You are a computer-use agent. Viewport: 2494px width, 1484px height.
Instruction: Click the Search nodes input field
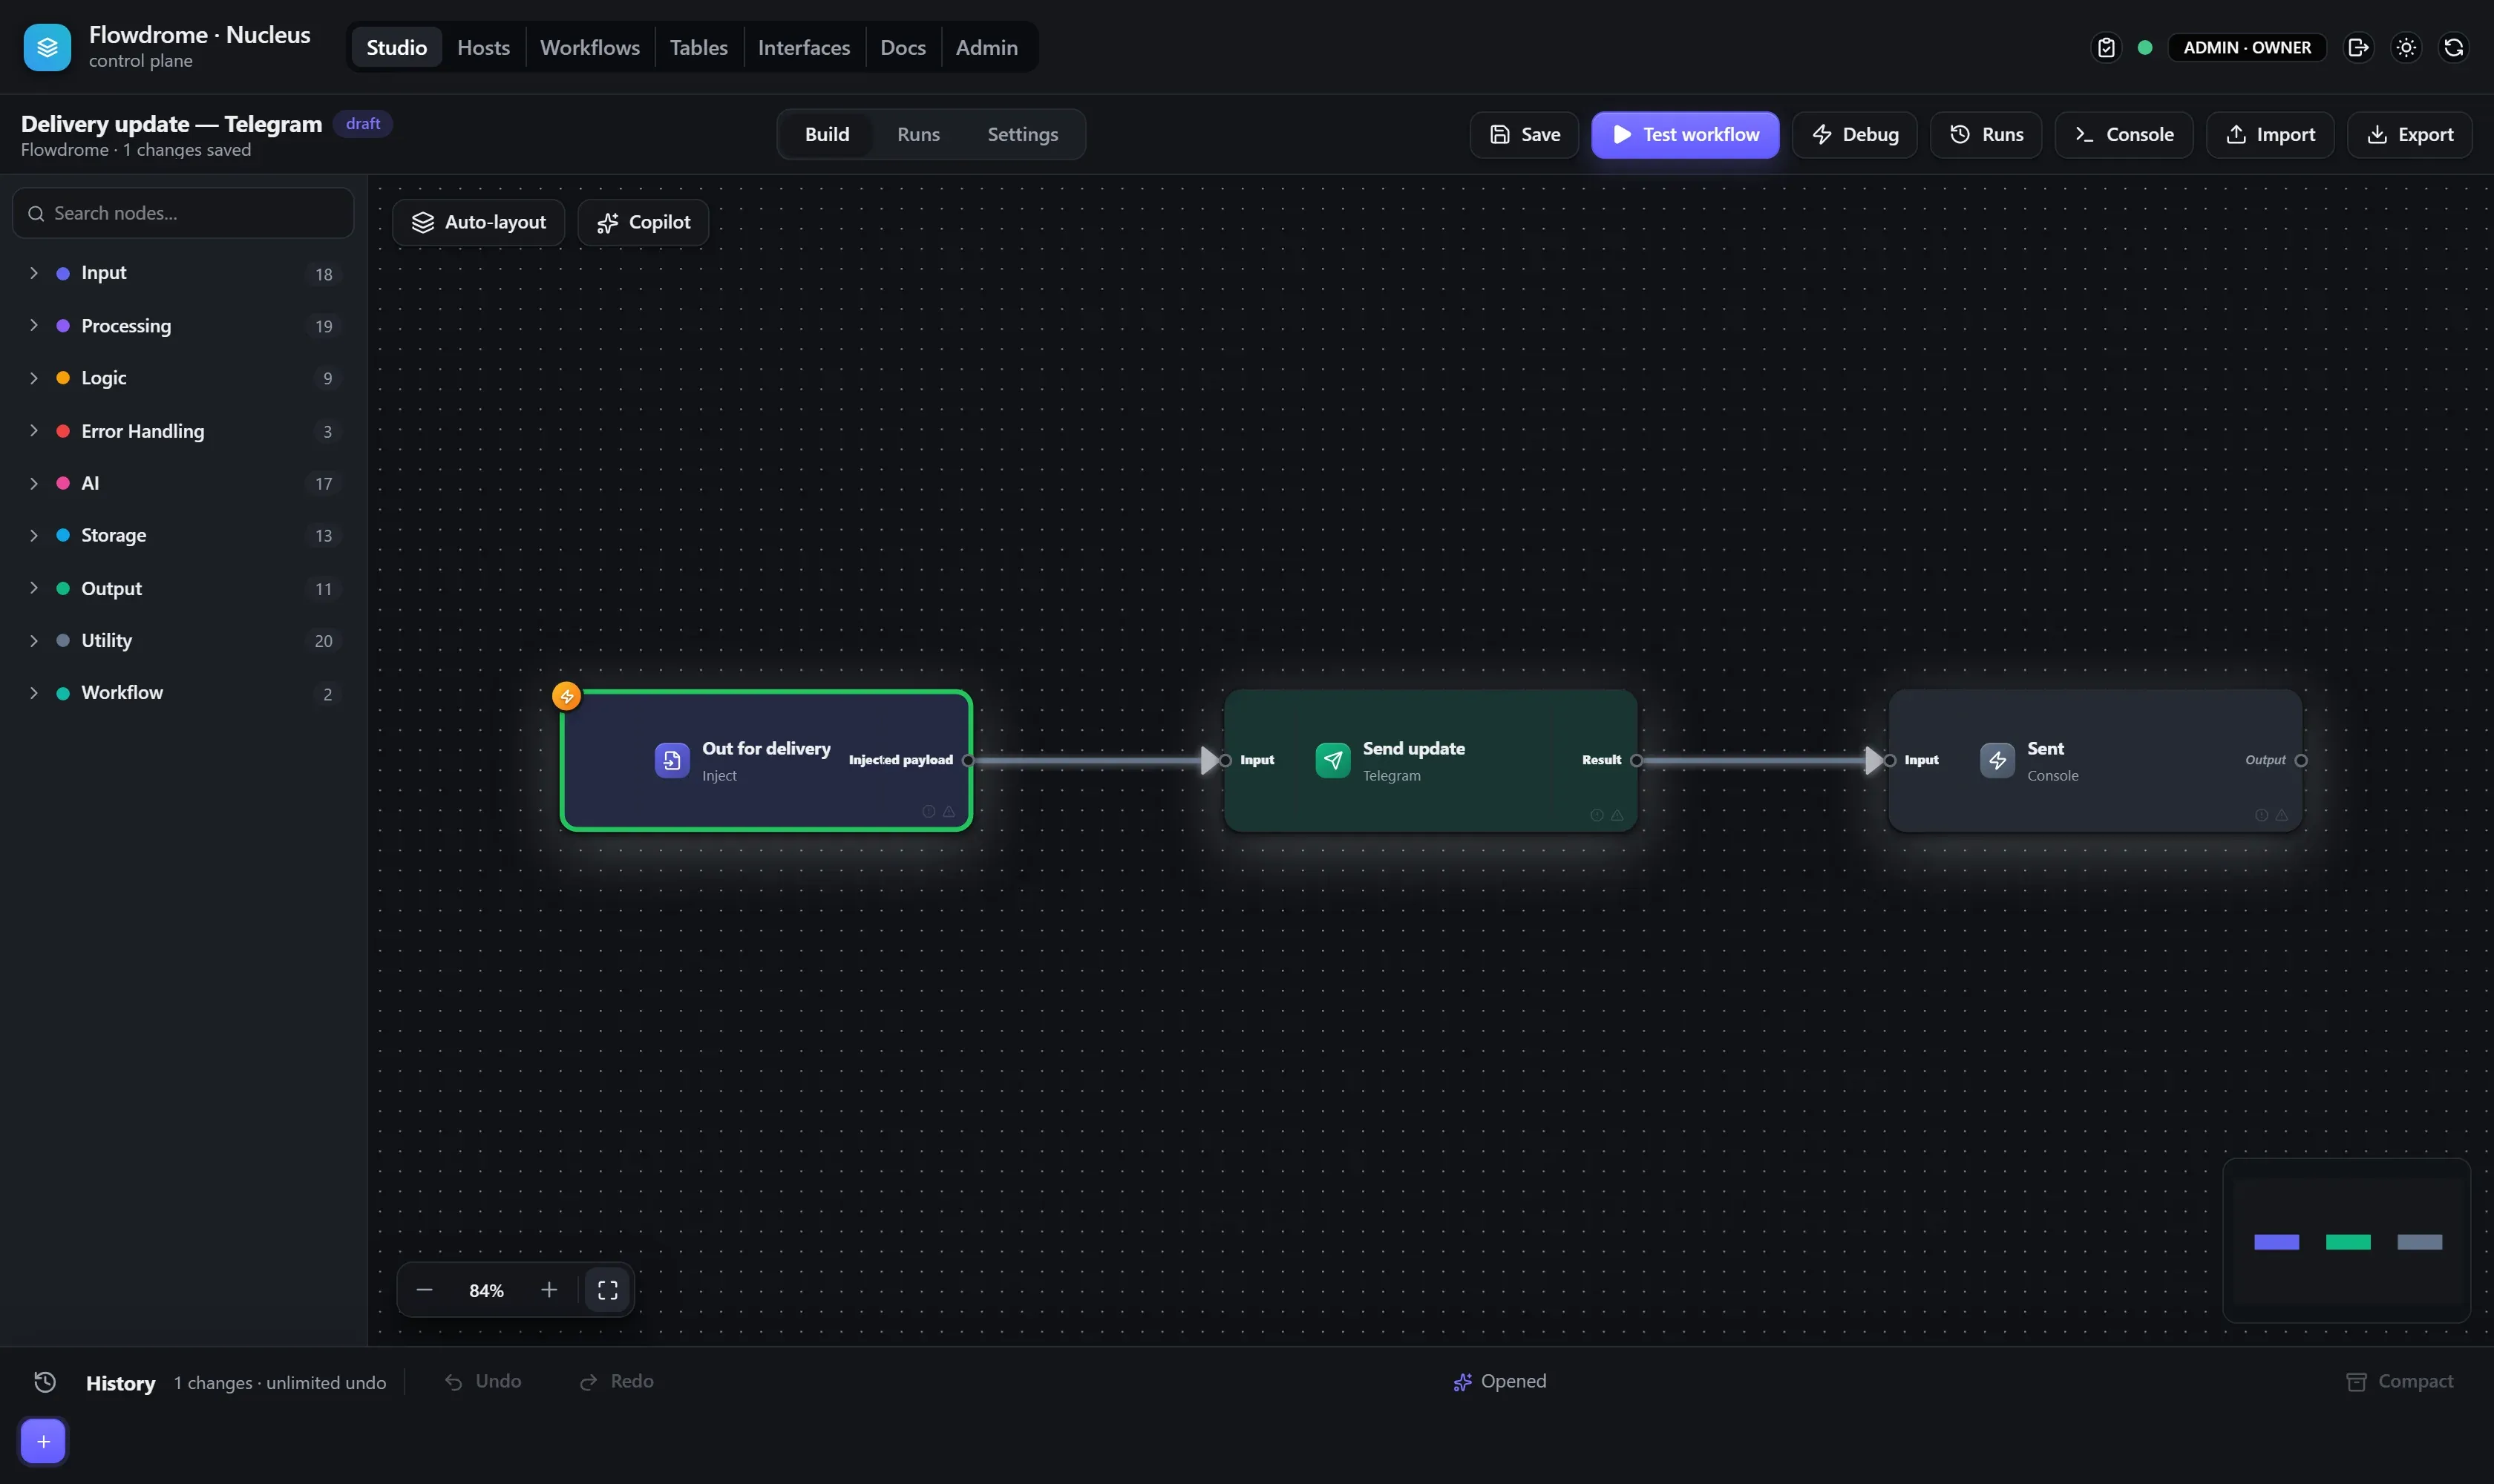[183, 213]
